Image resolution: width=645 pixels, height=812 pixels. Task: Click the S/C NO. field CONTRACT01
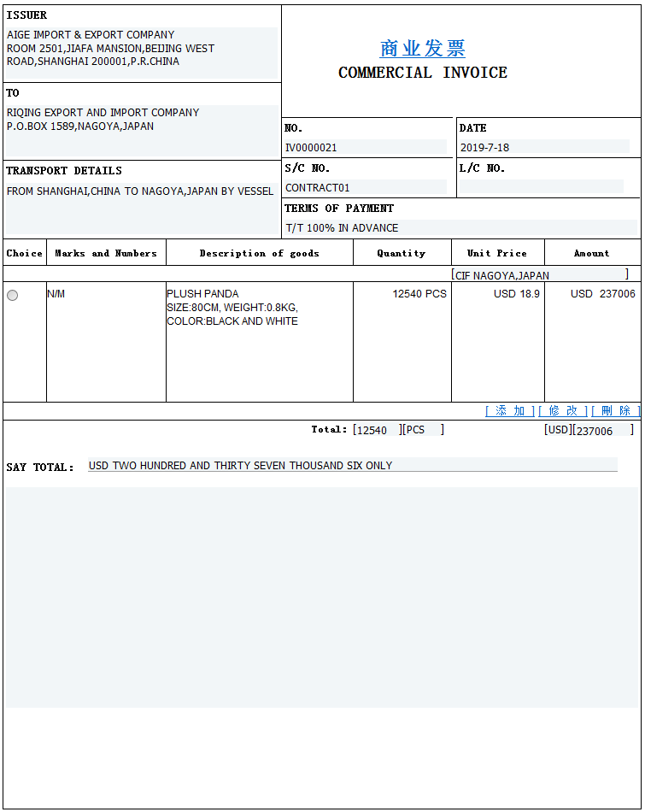point(365,188)
